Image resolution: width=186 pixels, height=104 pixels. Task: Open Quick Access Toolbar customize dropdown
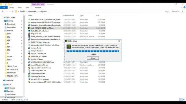pos(11,4)
